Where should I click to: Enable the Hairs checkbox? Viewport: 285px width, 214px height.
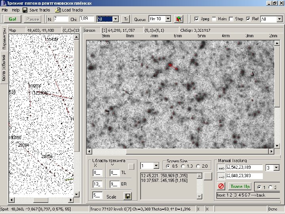pos(214,19)
